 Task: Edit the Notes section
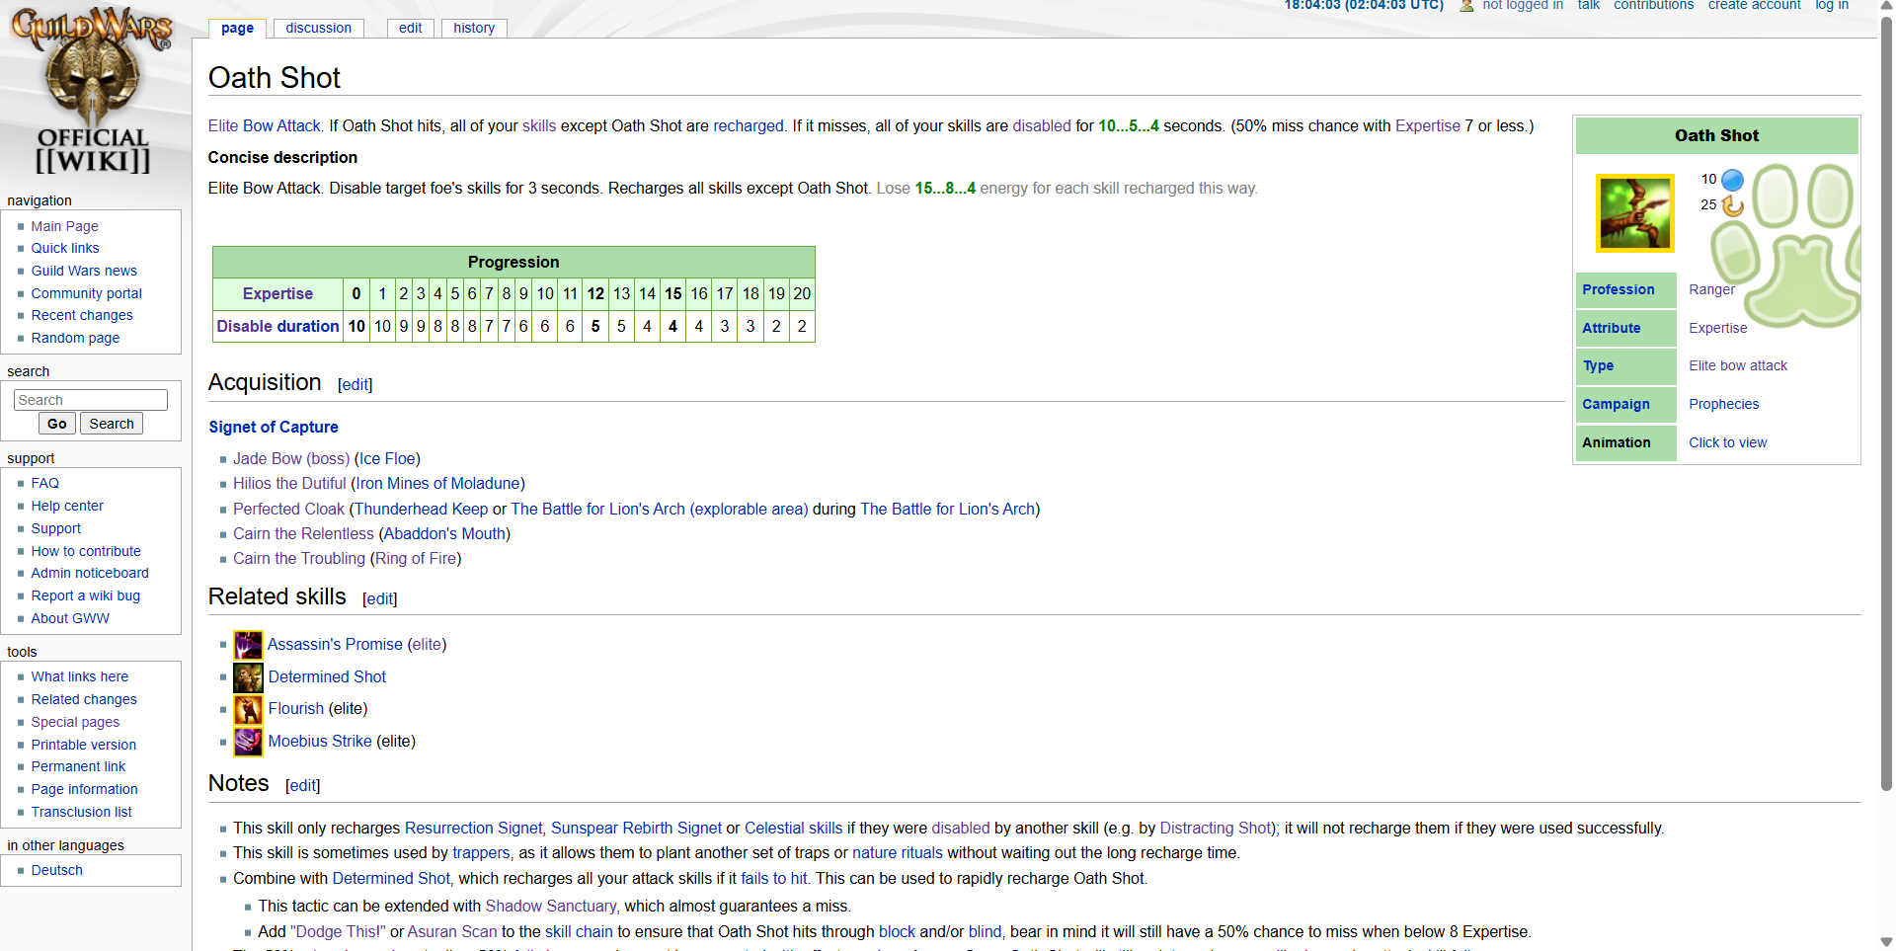click(303, 786)
